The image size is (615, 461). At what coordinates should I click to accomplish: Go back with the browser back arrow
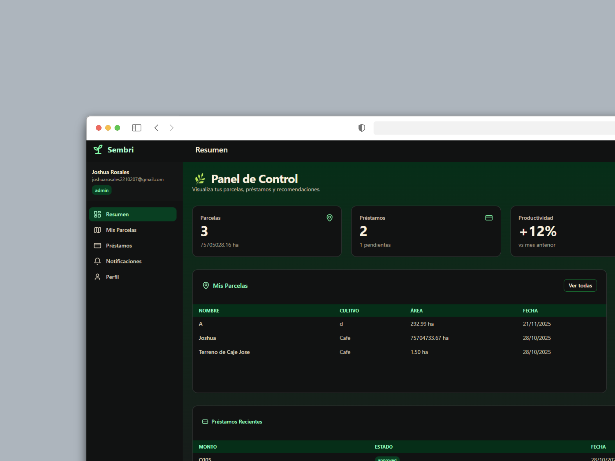tap(156, 128)
